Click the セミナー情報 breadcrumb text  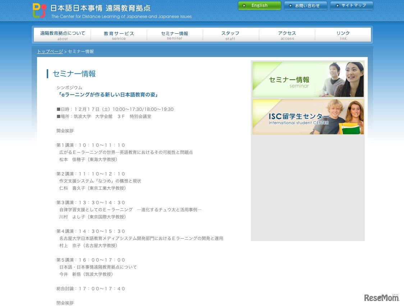click(81, 51)
